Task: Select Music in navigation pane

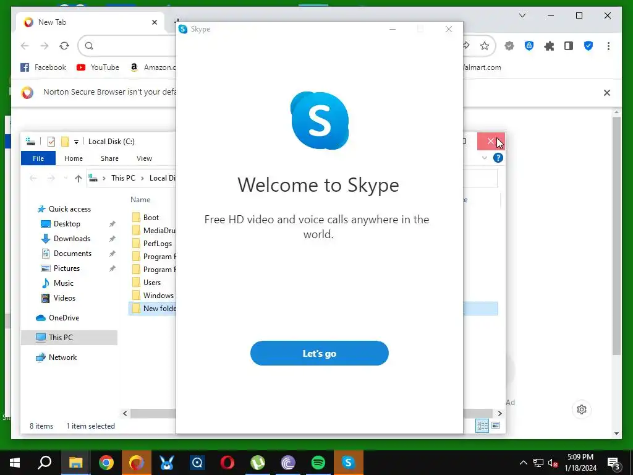Action: [x=64, y=283]
